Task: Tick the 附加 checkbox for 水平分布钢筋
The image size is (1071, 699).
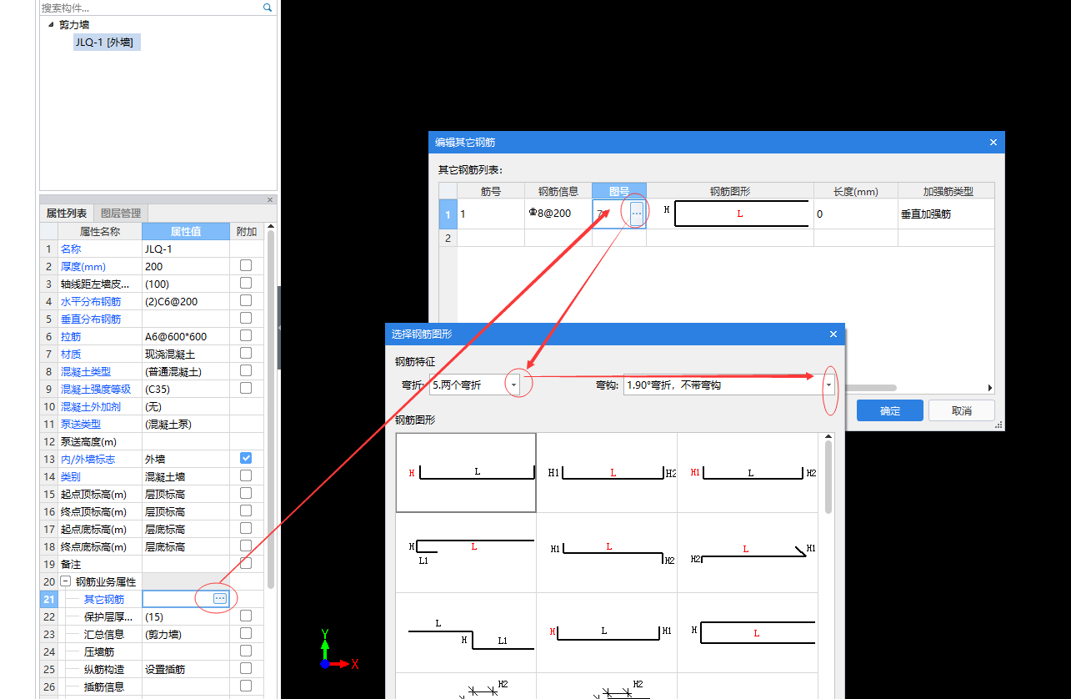Action: click(246, 300)
